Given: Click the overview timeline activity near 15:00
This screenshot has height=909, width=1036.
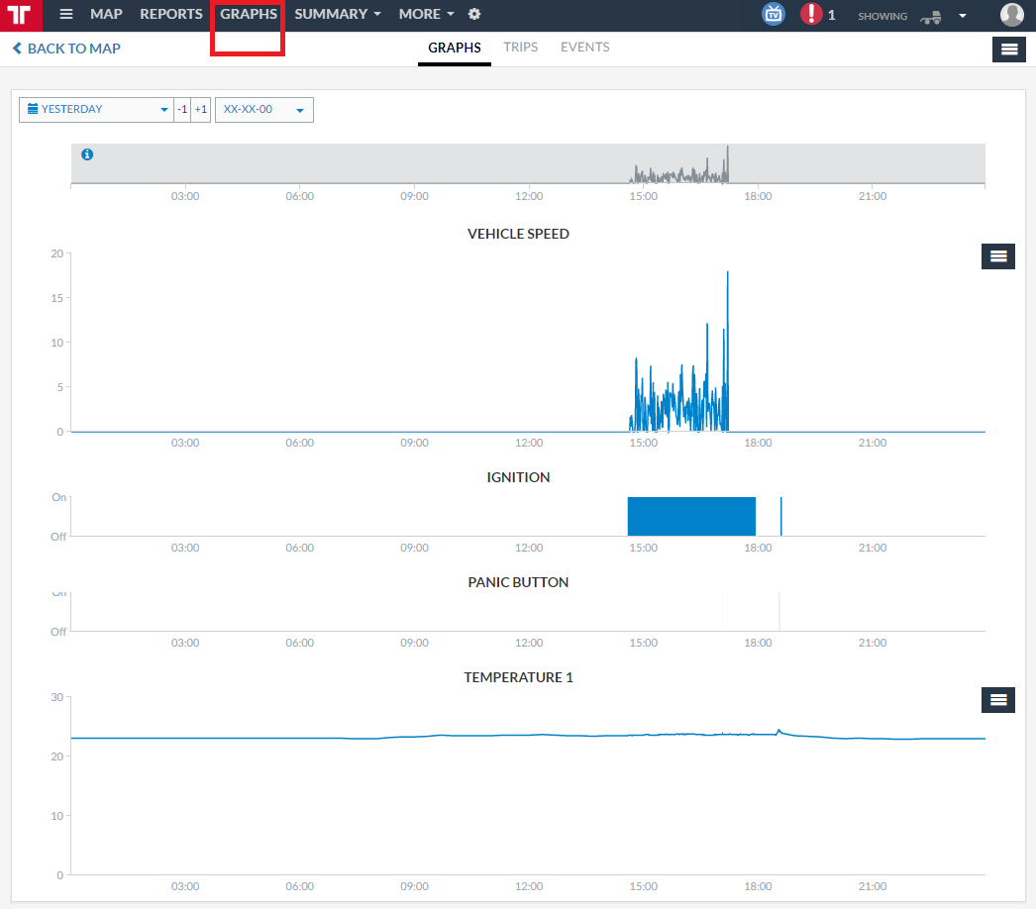Looking at the screenshot, I should point(679,170).
